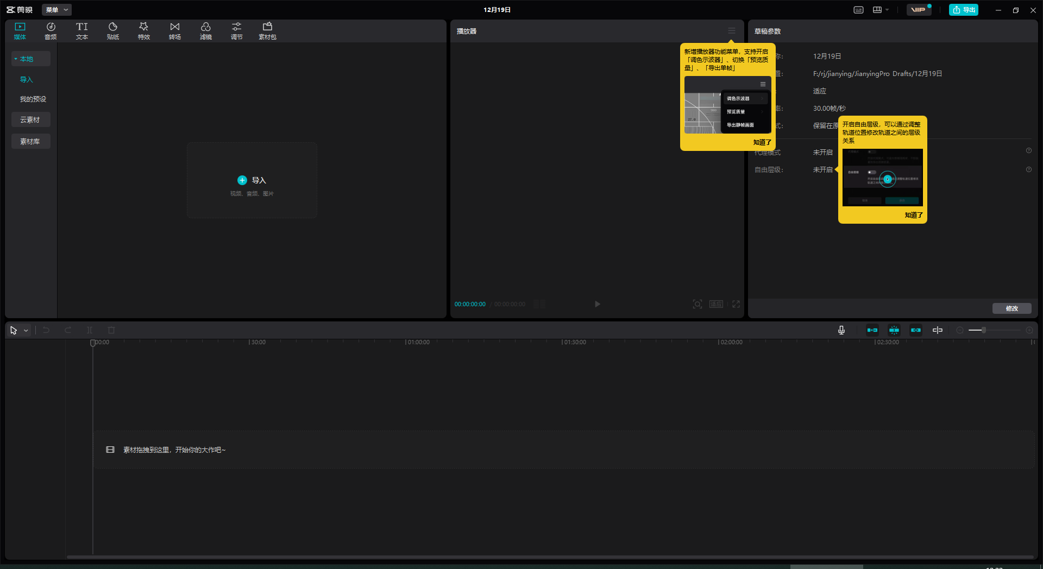
Task: Click the 01:00:00 timeline ruler mark
Action: (417, 342)
